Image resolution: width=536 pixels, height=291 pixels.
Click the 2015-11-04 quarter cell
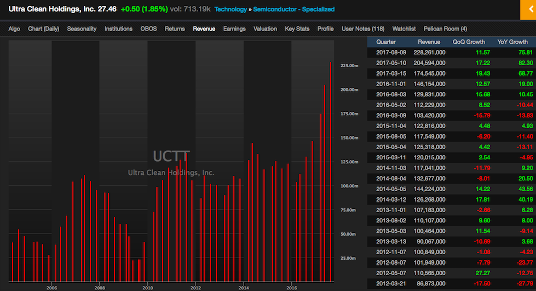tap(391, 126)
